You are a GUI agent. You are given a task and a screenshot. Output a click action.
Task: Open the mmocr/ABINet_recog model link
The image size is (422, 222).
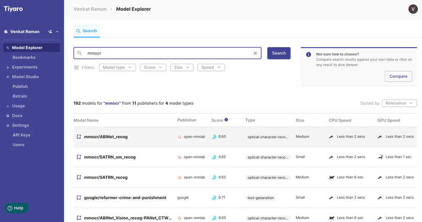[106, 137]
